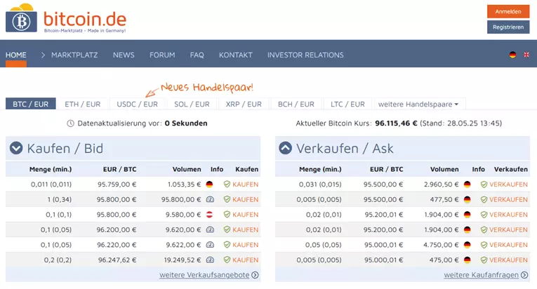Image resolution: width=537 pixels, height=289 pixels.
Task: Click the German flag in the 95.200,00 € ask row
Action: pyautogui.click(x=467, y=229)
